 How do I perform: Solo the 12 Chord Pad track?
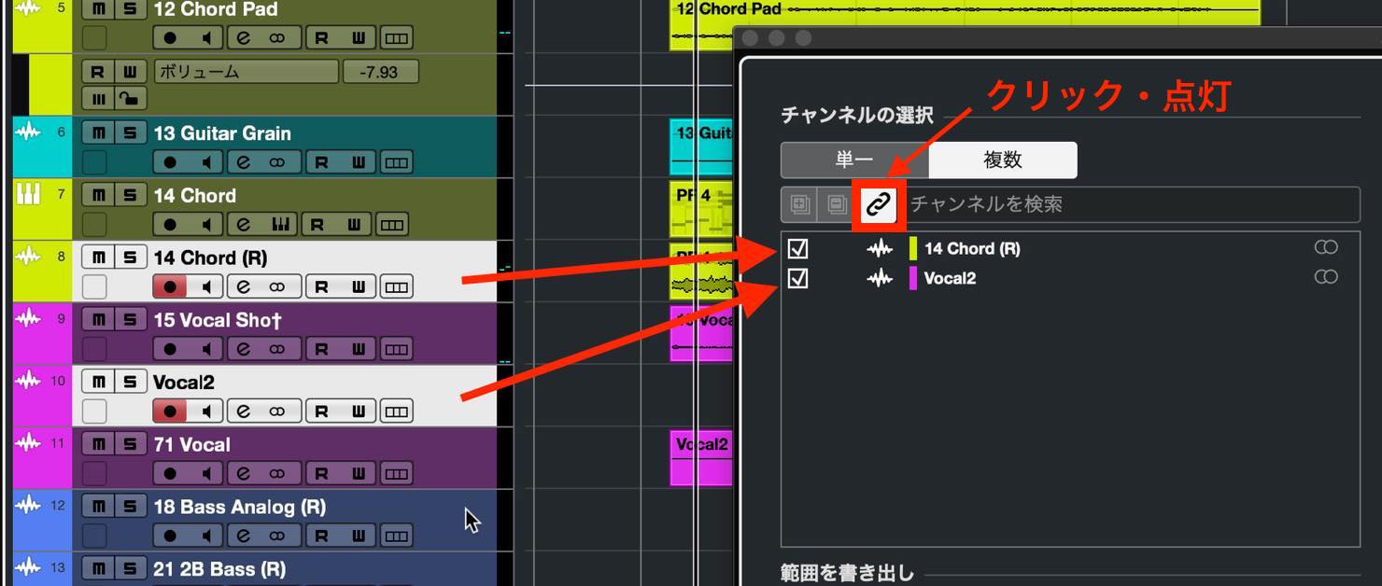coord(130,9)
